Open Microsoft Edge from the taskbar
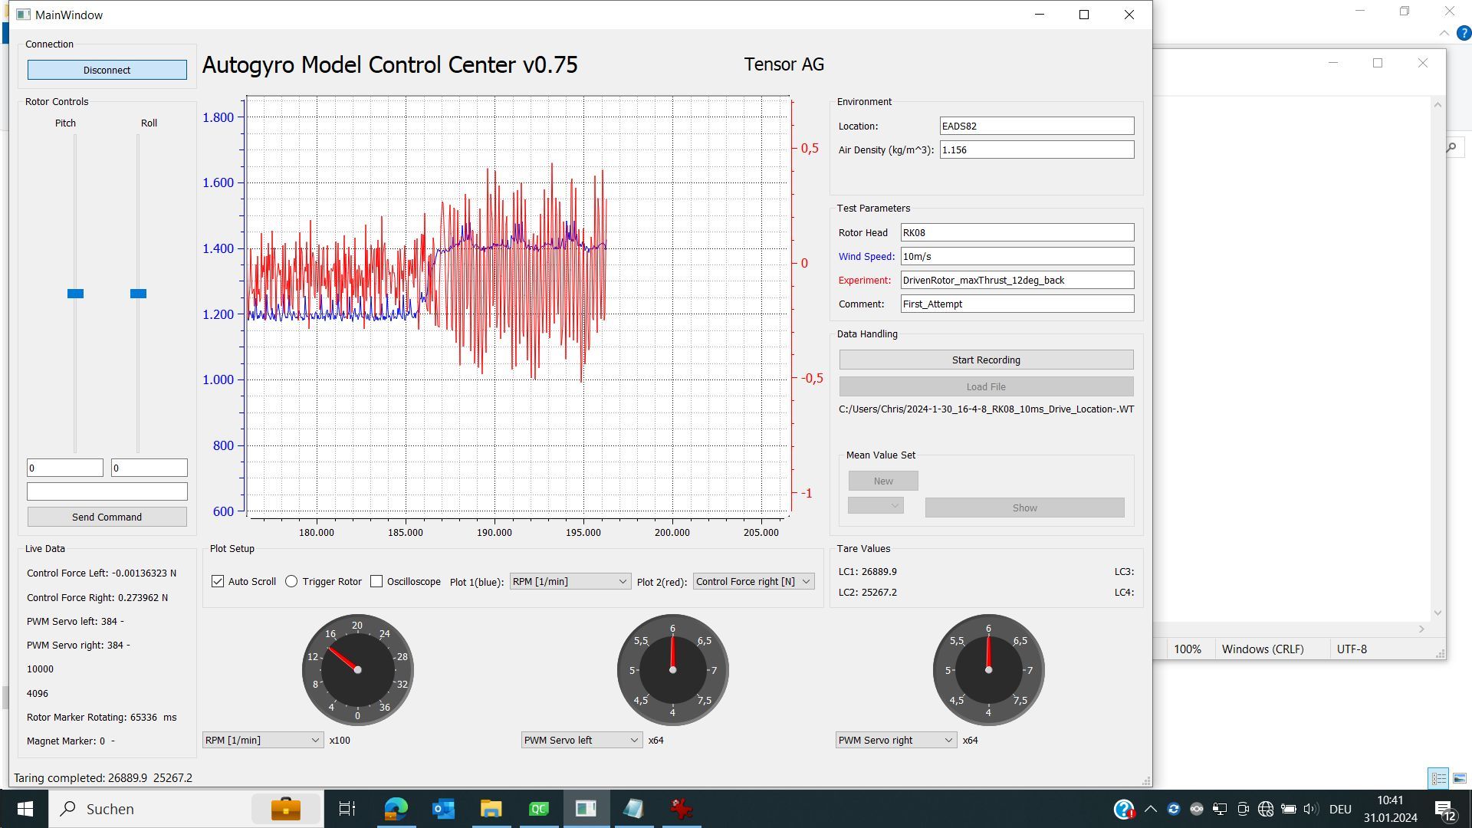This screenshot has width=1472, height=828. click(396, 809)
